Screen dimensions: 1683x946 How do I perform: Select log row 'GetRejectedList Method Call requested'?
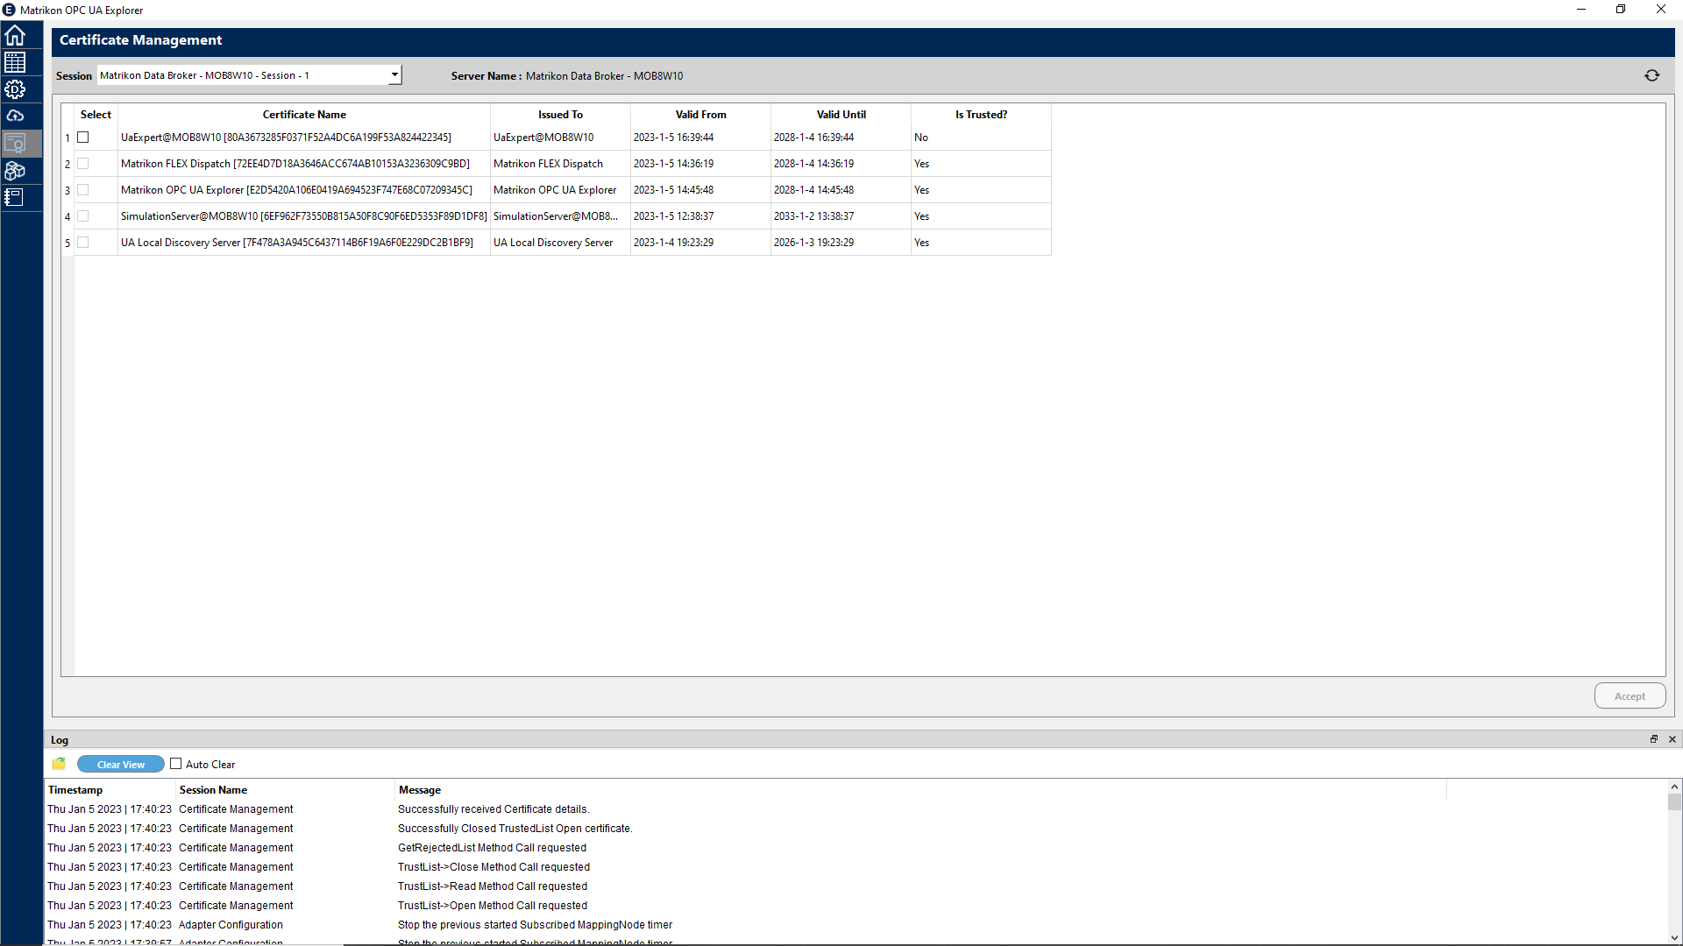pos(856,848)
